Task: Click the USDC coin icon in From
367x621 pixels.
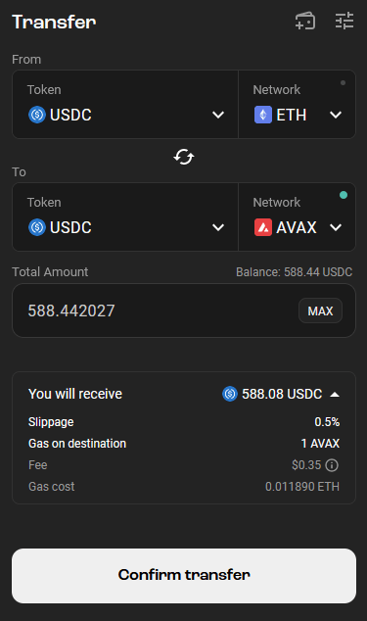Action: [37, 115]
